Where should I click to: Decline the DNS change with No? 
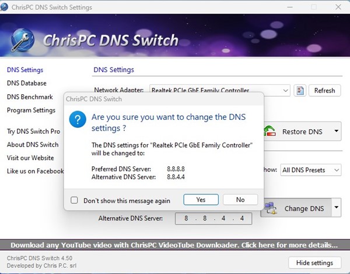(x=240, y=200)
